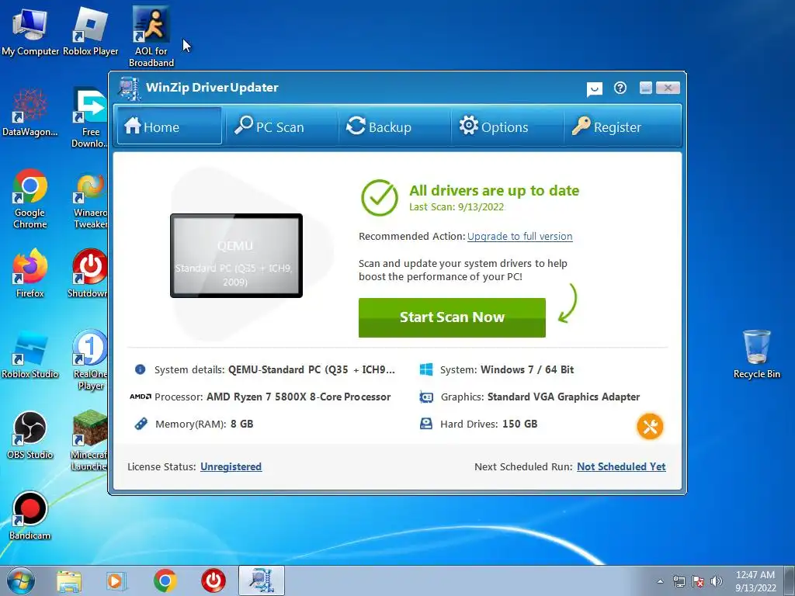Select the DataWagon desktop shortcut
This screenshot has height=596, width=795.
30,113
